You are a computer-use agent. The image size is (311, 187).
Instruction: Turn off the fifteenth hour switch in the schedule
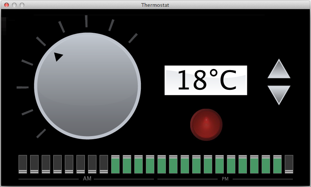click(x=185, y=164)
